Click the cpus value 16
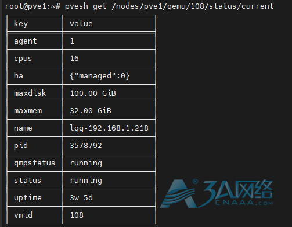Viewport: 292px width, 227px height. [x=74, y=59]
